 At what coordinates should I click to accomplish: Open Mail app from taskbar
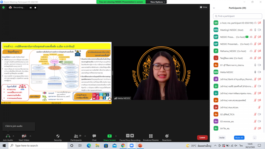click(114, 145)
